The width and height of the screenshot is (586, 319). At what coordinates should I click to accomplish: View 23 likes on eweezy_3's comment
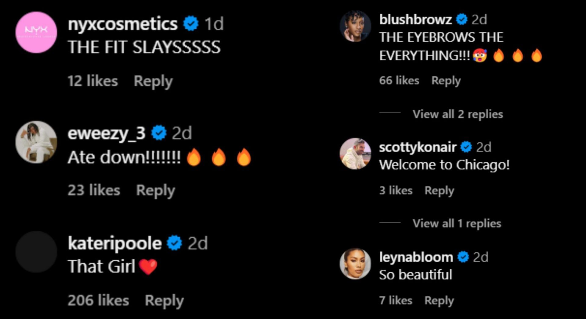click(x=94, y=190)
